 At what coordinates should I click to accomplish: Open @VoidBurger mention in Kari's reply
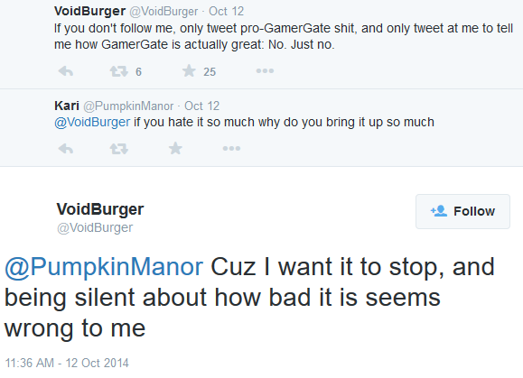92,122
